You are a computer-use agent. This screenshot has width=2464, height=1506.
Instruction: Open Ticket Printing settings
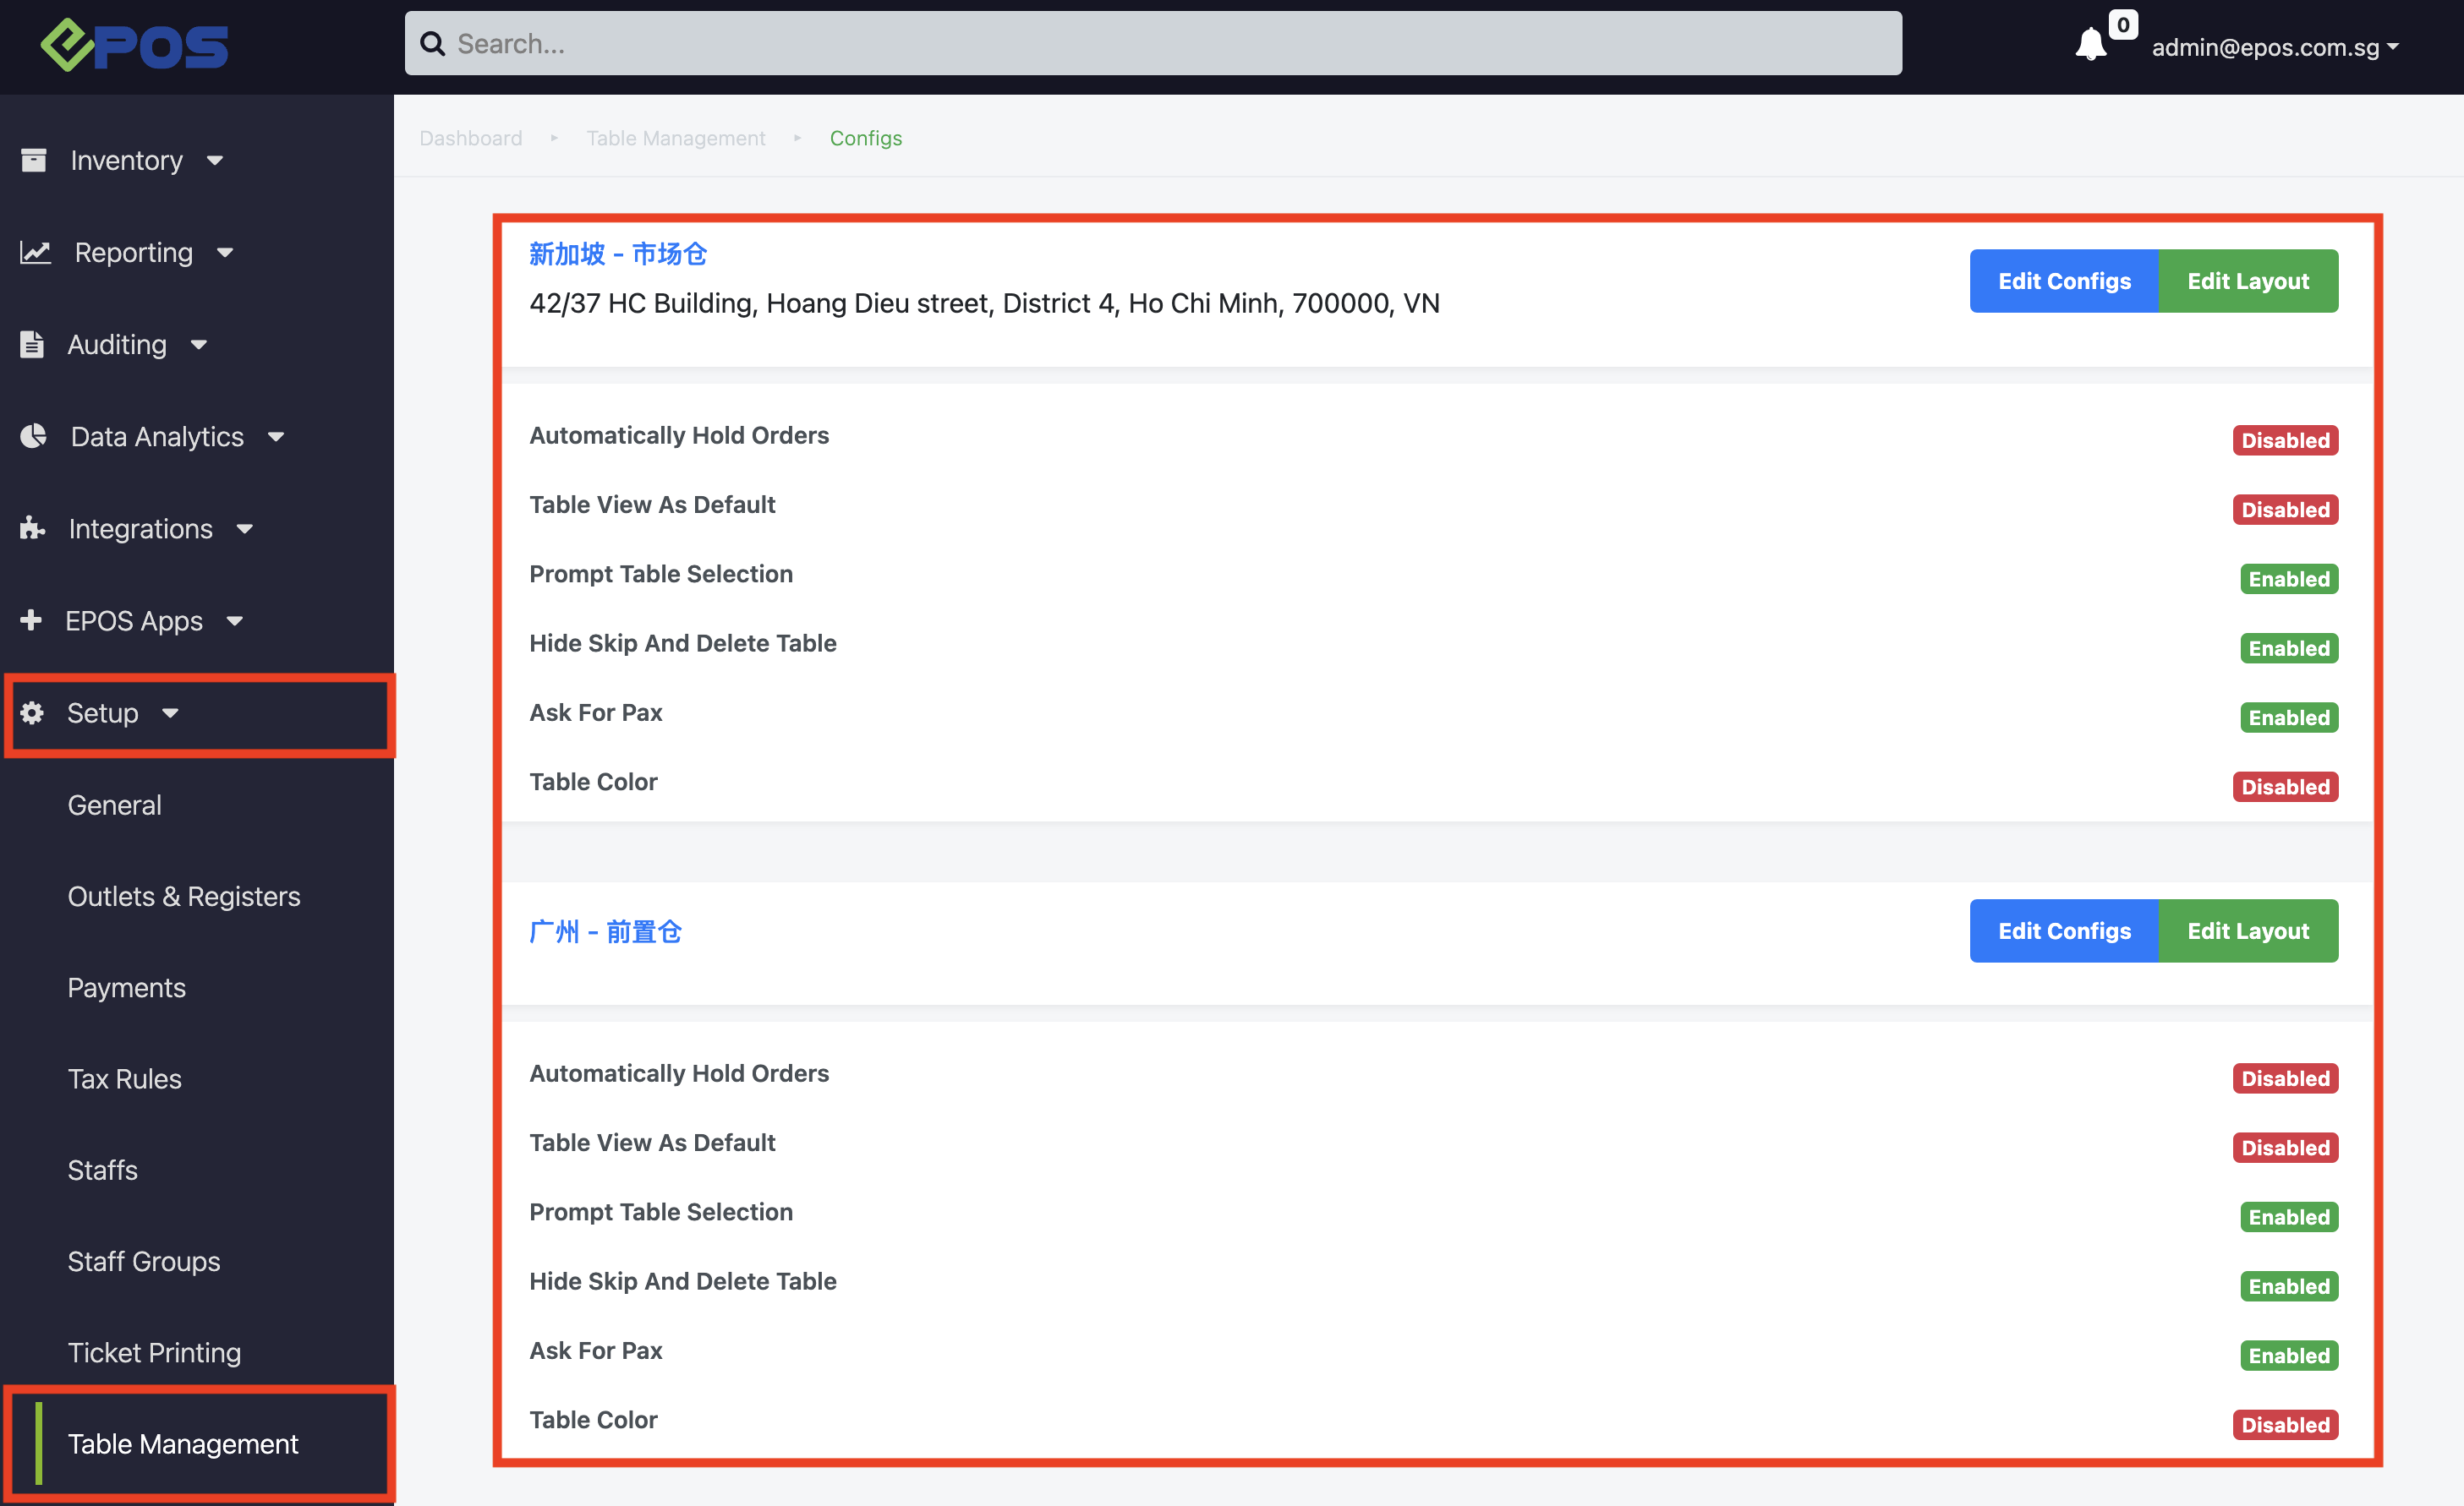(155, 1352)
